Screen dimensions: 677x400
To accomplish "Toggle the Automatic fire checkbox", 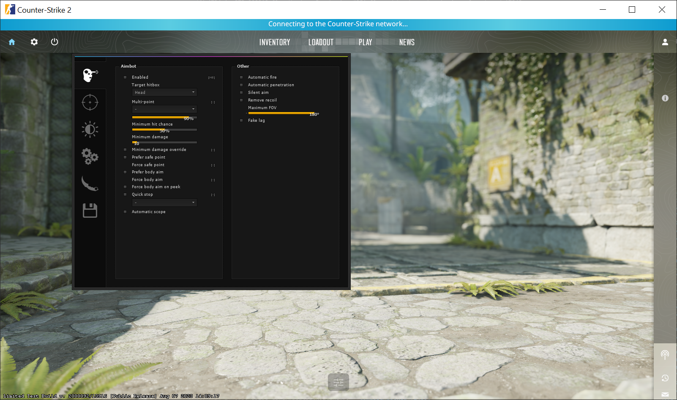I will point(241,77).
